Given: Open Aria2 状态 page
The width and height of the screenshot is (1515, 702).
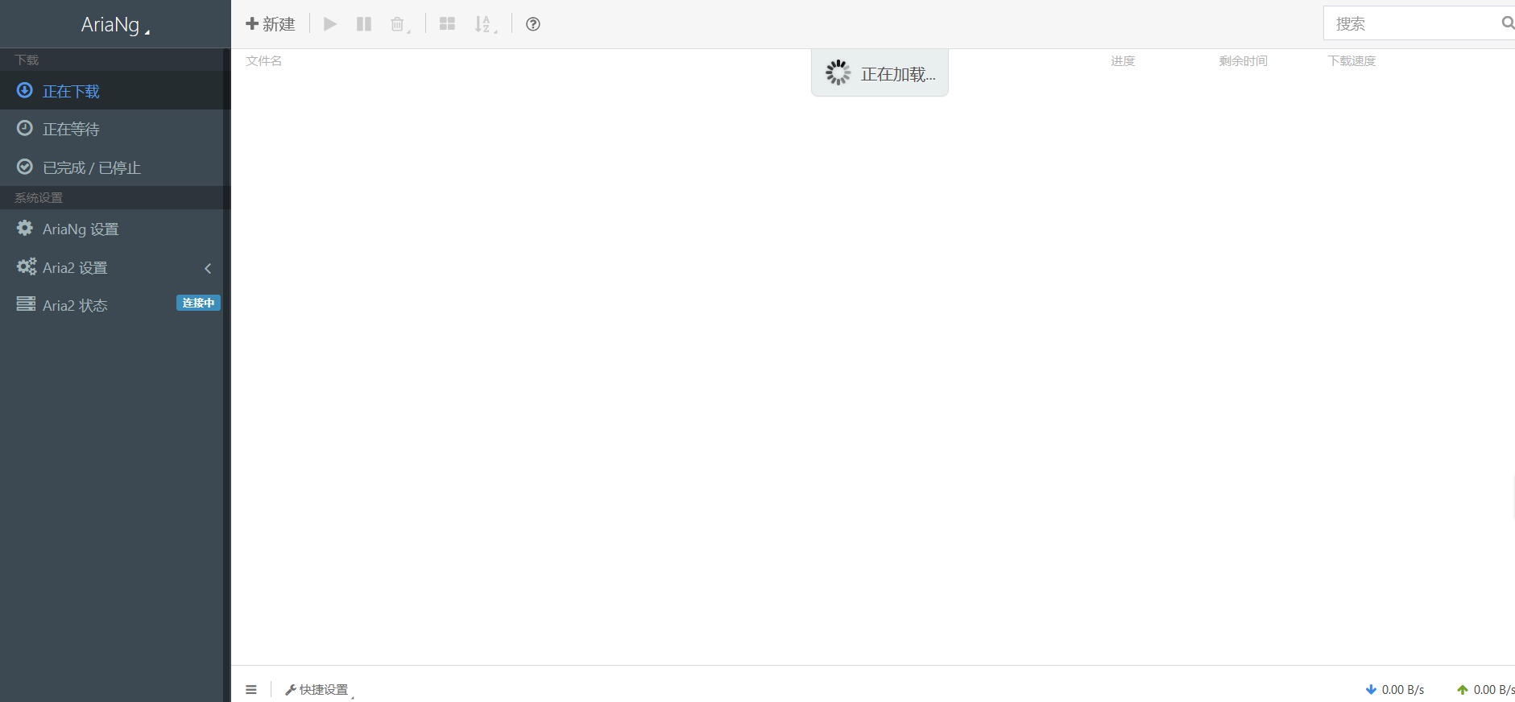Looking at the screenshot, I should tap(75, 305).
